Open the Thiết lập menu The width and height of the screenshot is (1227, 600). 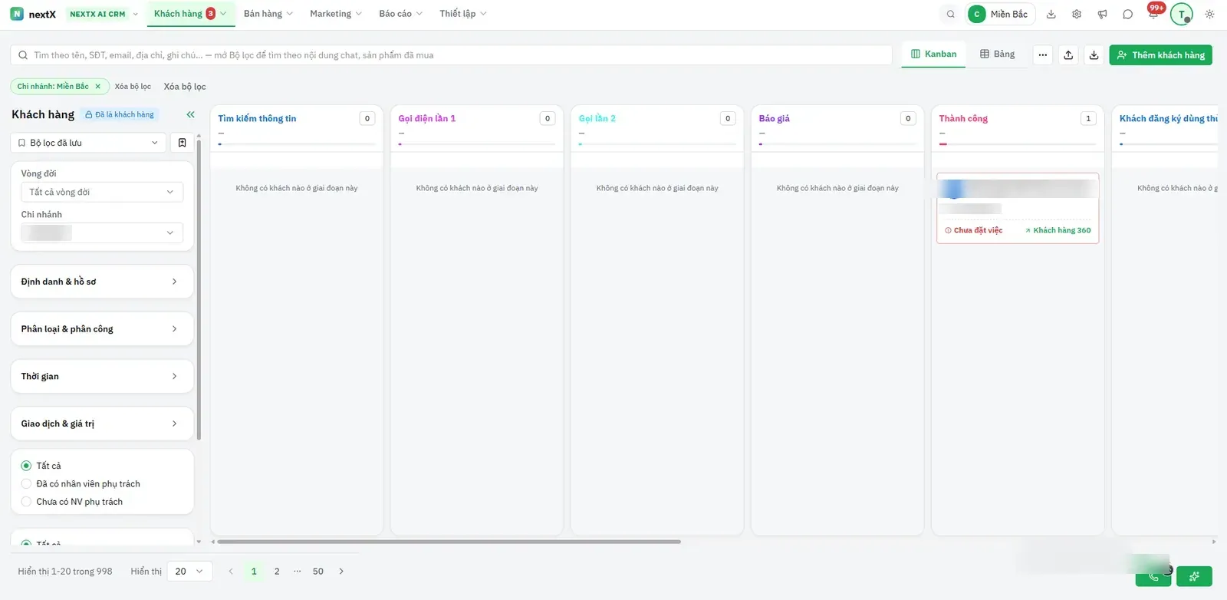click(x=463, y=14)
